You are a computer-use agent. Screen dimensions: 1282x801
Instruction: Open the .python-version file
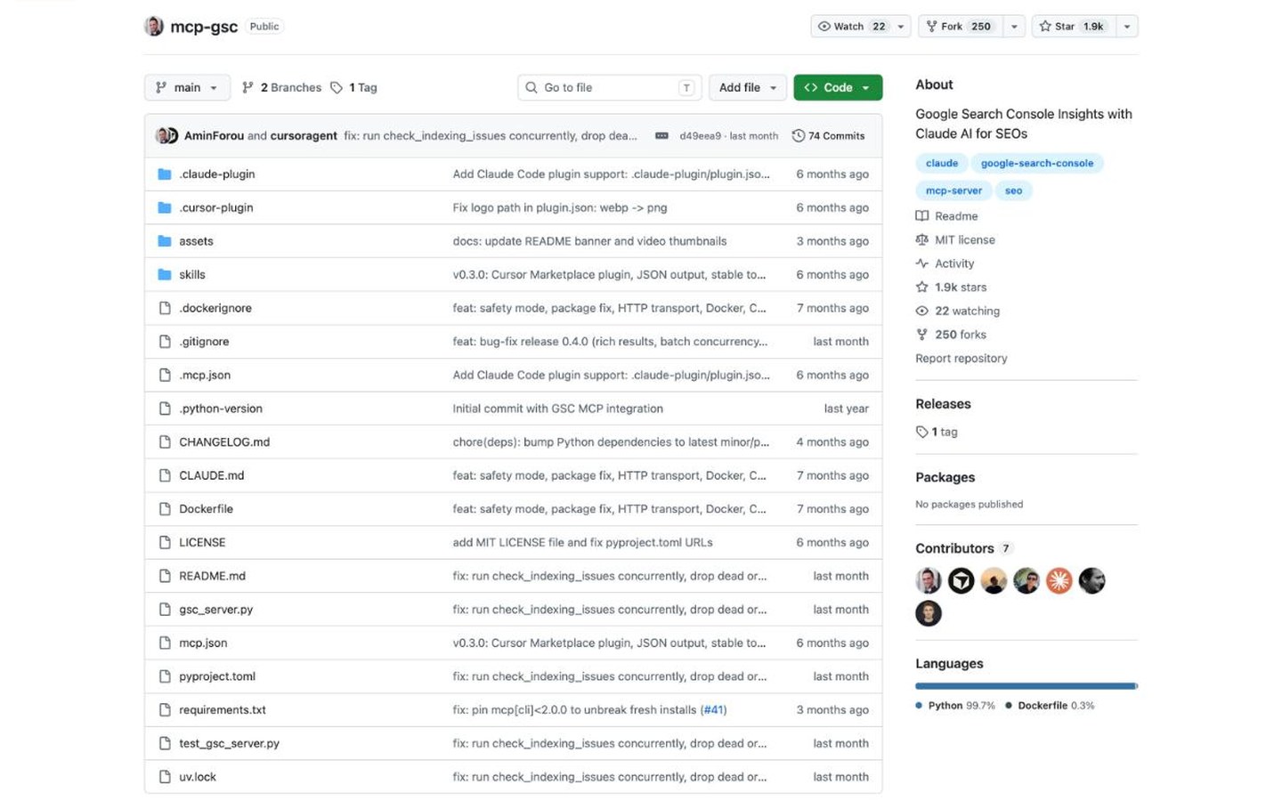[x=221, y=409]
